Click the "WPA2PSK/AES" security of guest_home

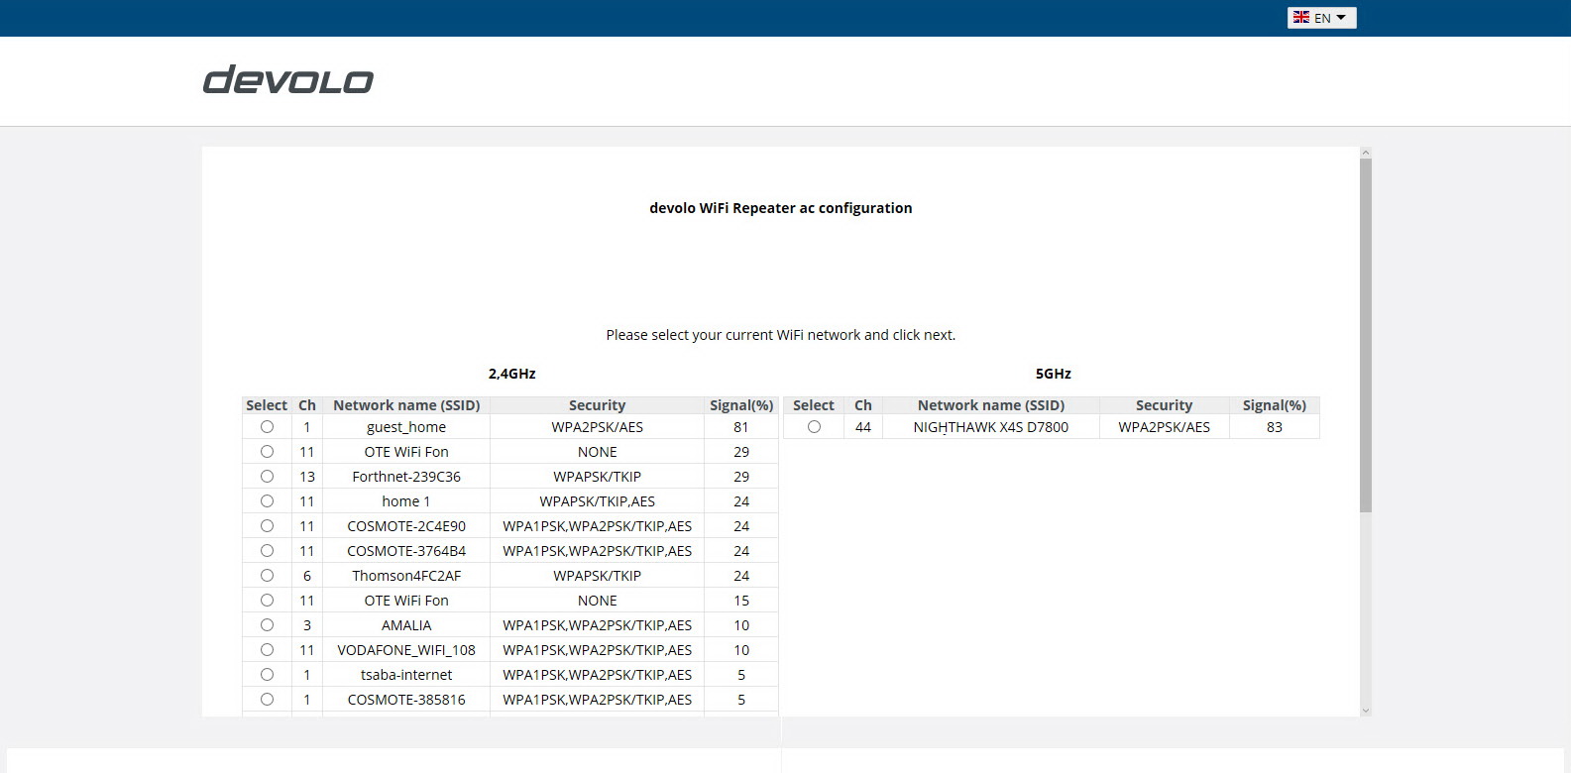598,427
